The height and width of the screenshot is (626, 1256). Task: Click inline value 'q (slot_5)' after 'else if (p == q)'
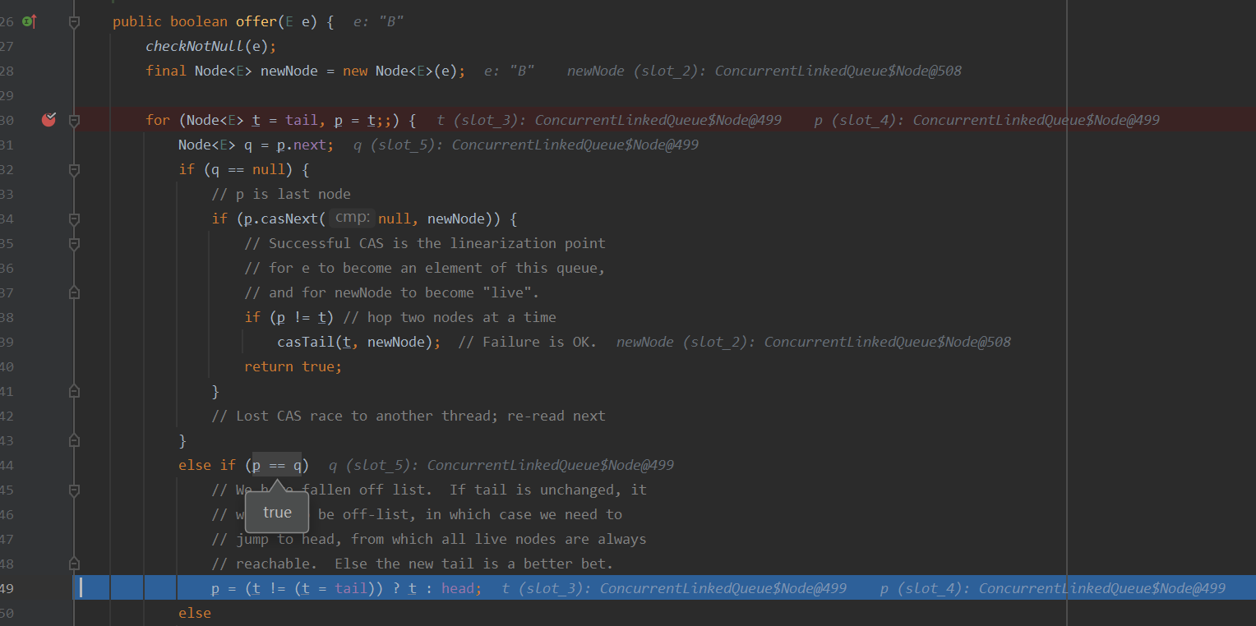(x=501, y=465)
